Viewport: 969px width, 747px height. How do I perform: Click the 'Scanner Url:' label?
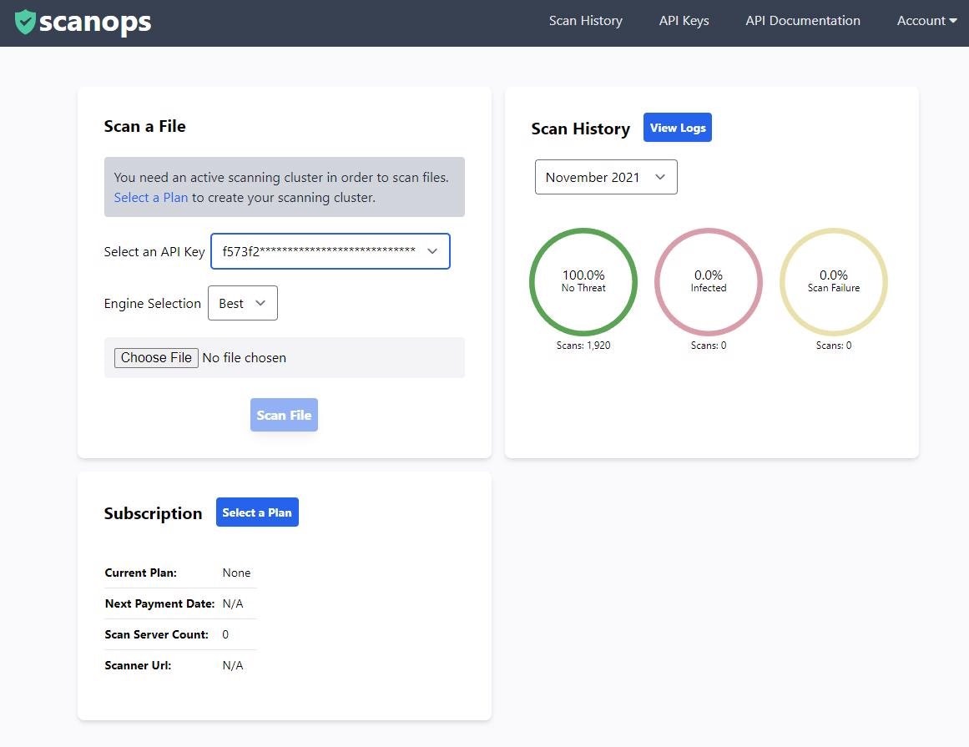tap(138, 665)
